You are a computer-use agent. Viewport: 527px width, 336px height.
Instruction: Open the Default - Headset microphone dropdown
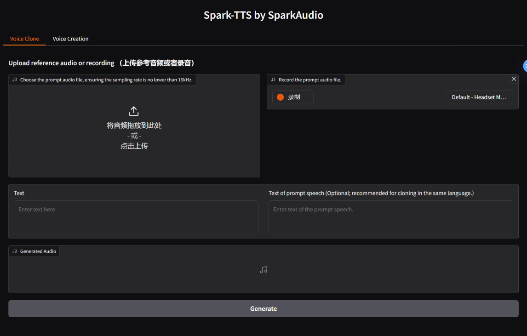479,97
